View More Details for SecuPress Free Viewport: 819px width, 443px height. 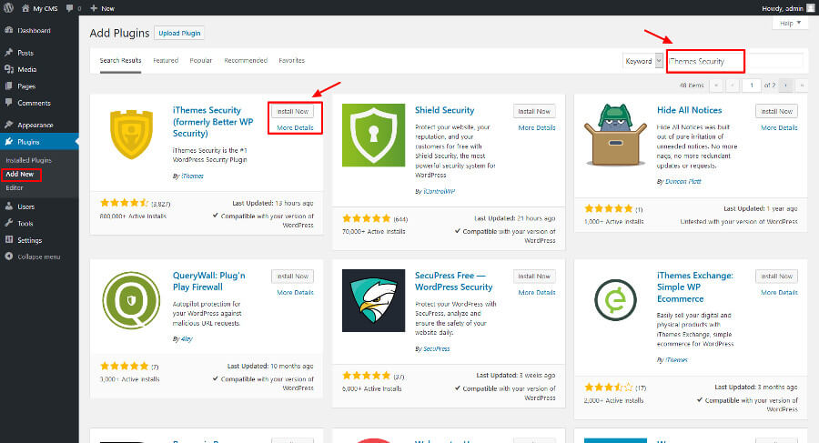[x=537, y=293]
